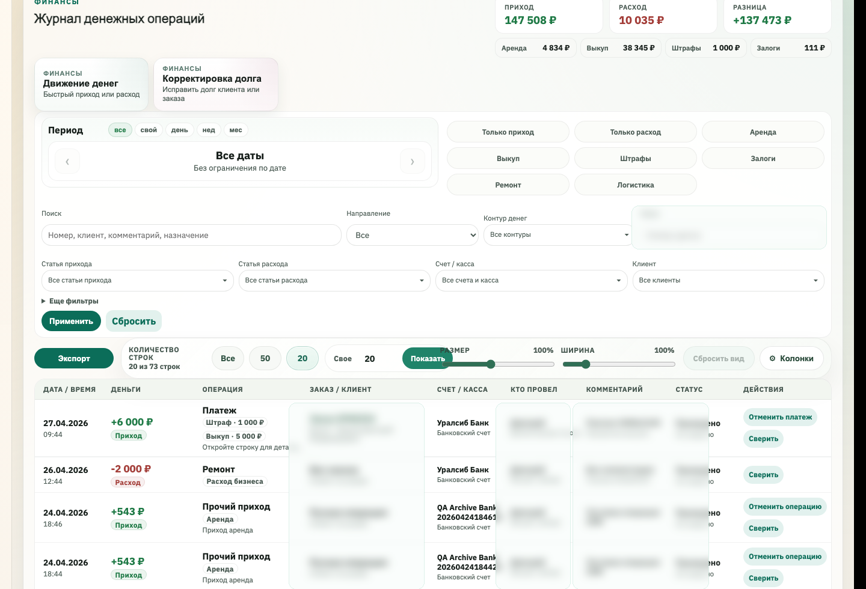Open the 'Корректировка долга' card
The width and height of the screenshot is (866, 589).
[x=216, y=84]
